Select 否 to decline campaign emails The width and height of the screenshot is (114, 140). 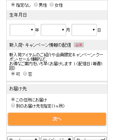[25, 73]
